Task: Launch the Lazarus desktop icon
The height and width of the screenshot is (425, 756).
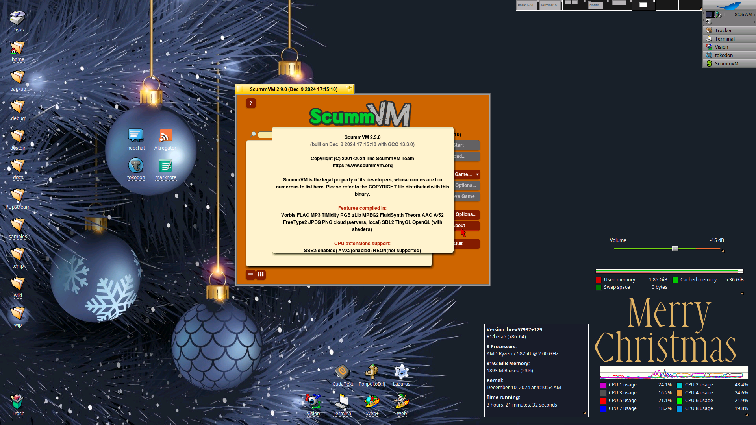Action: tap(402, 375)
